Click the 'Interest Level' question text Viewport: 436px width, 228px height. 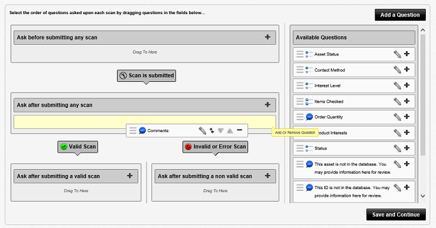pos(327,85)
